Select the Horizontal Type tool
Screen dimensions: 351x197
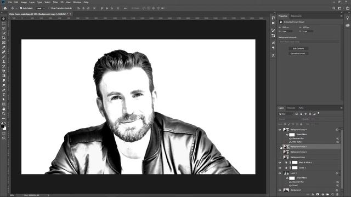(x=4, y=95)
